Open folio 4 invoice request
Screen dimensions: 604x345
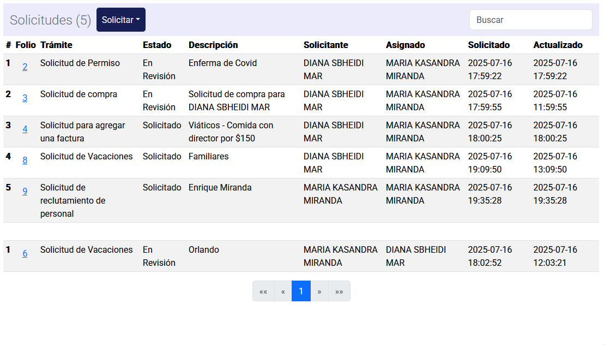[25, 129]
